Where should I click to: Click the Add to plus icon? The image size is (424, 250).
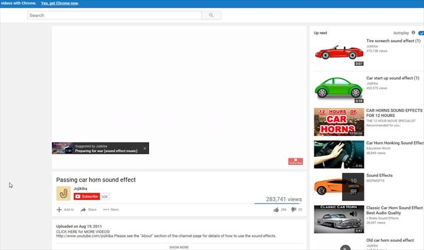pos(59,209)
